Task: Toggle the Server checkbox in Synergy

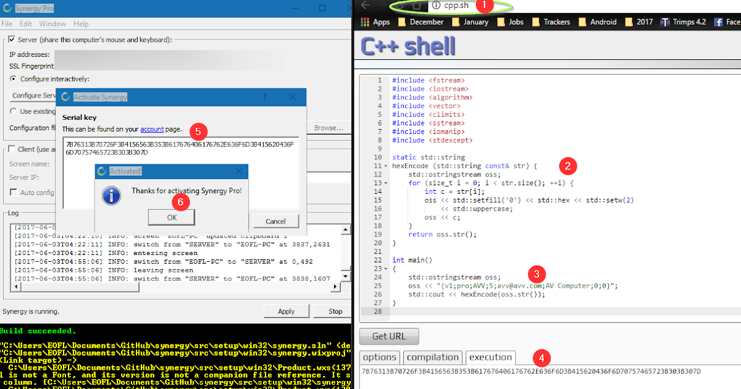Action: tap(12, 40)
